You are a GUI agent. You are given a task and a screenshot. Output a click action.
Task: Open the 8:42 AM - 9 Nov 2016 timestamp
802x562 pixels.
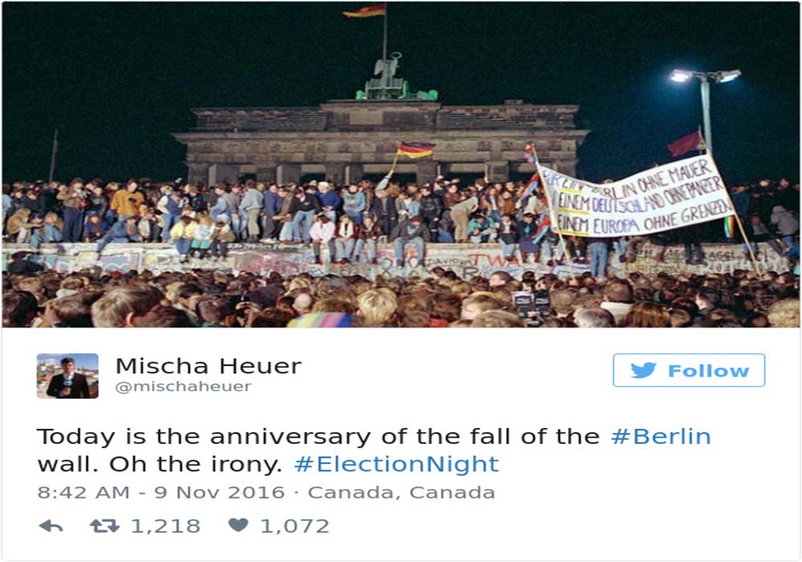click(160, 492)
